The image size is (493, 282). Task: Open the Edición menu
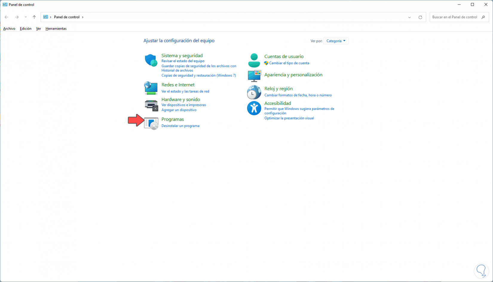(x=26, y=29)
